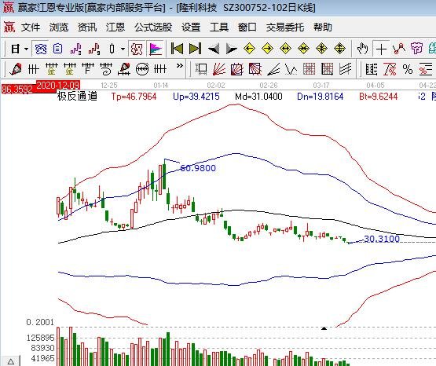Viewport: 436px width, 366px height.
Task: Click the bottom-left triangle expander button
Action: pyautogui.click(x=10, y=361)
